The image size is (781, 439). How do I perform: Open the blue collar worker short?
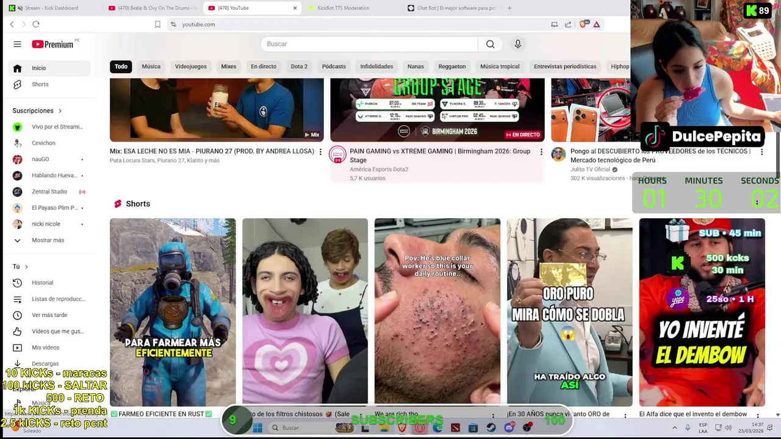[x=437, y=312]
